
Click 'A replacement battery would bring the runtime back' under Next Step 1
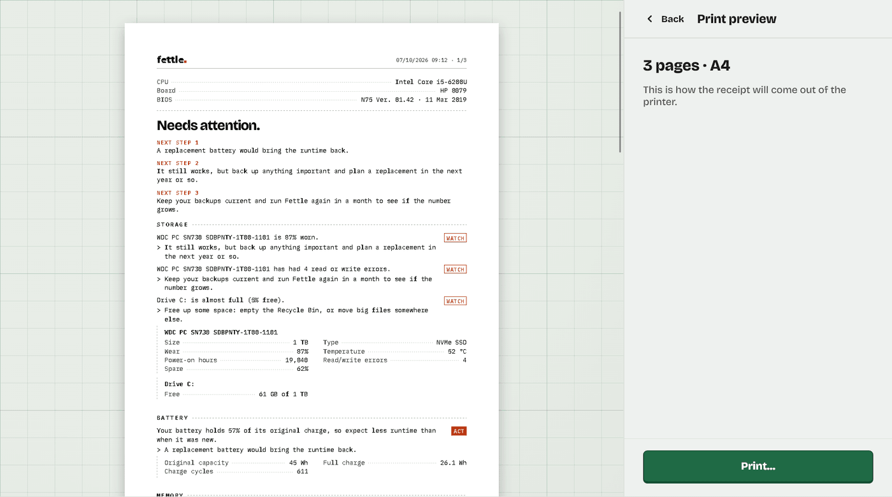click(x=253, y=151)
